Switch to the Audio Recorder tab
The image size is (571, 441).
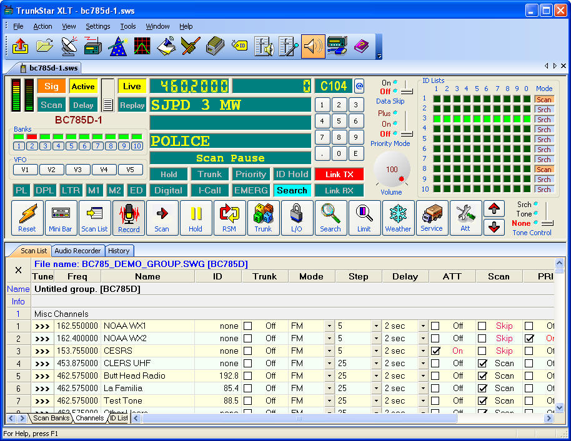pyautogui.click(x=77, y=251)
